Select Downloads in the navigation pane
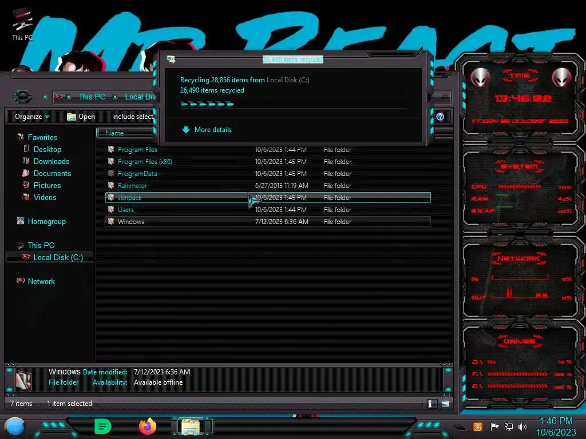586x439 pixels. point(52,161)
